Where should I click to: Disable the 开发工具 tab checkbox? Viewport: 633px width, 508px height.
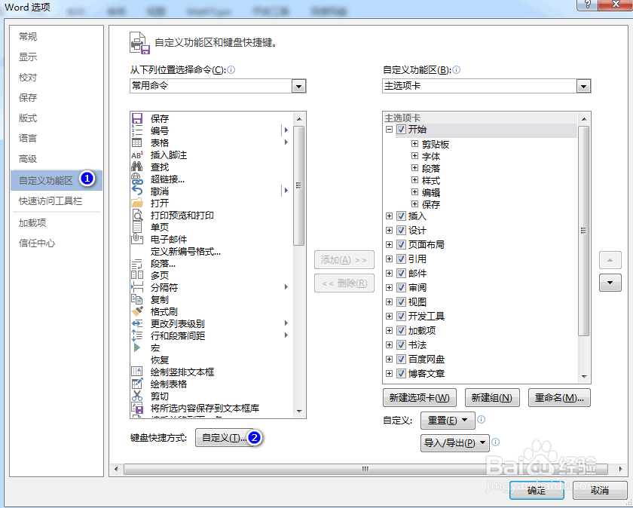[402, 316]
